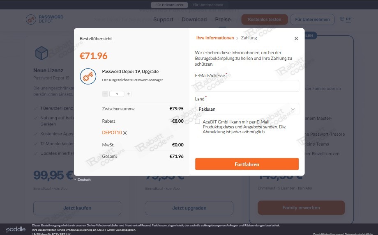Click the Paddle logo in footer
Image resolution: width=378 pixels, height=235 pixels.
coord(16,230)
